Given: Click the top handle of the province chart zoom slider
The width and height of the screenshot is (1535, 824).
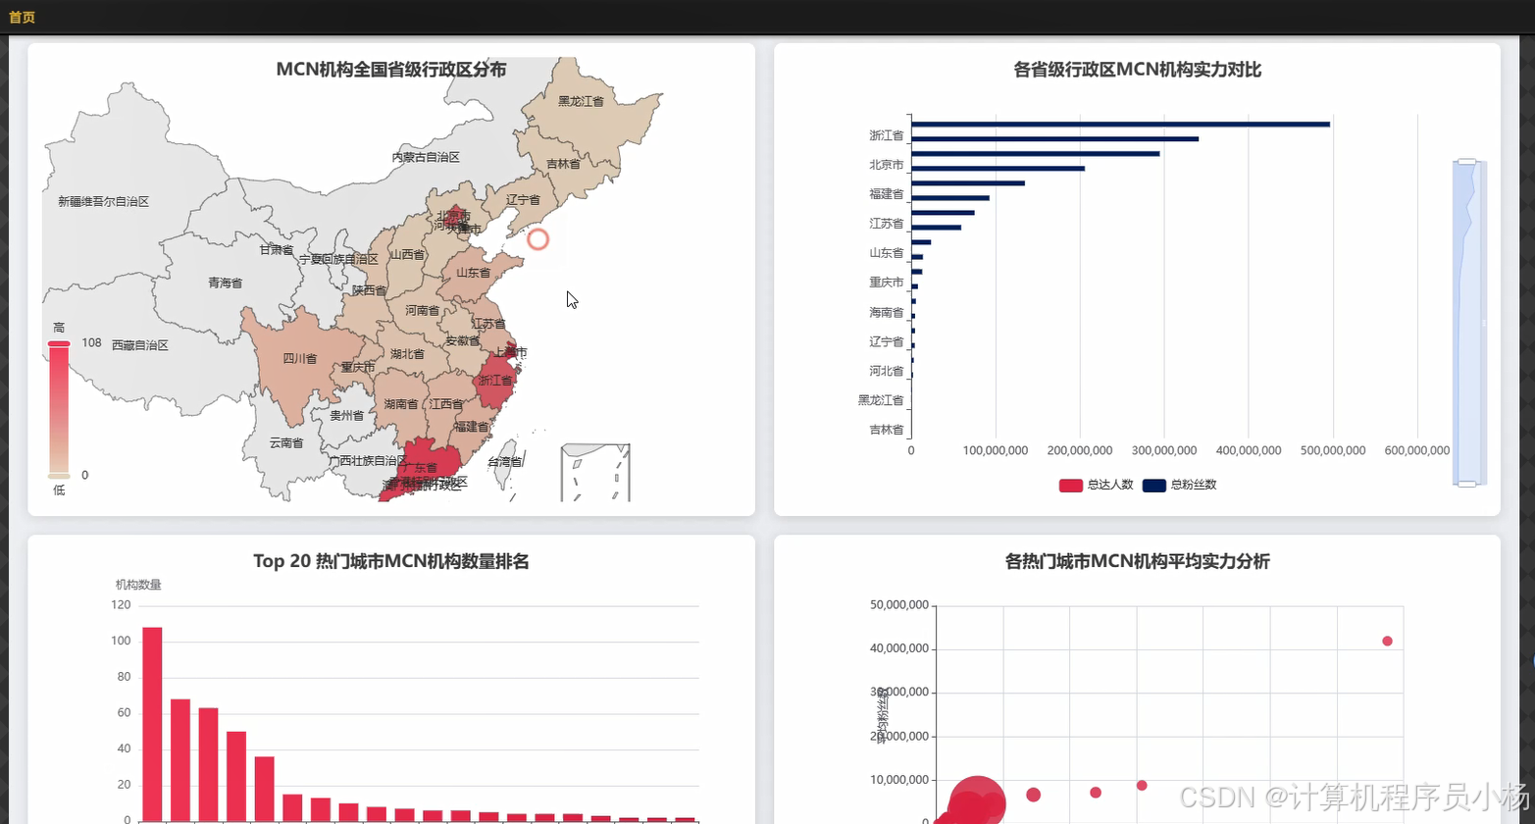Looking at the screenshot, I should coord(1467,161).
